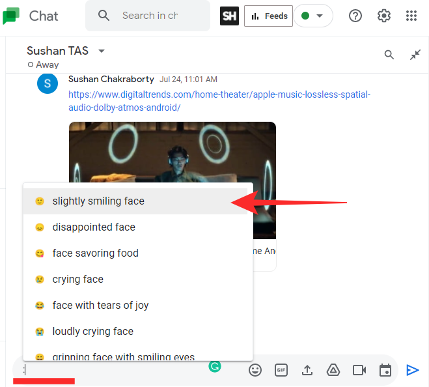Select face savoring food suggestion
The image size is (429, 387).
pos(135,253)
